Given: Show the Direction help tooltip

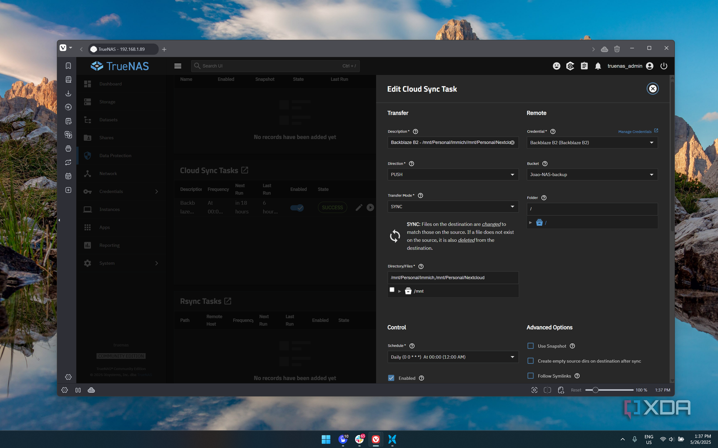Looking at the screenshot, I should 411,164.
